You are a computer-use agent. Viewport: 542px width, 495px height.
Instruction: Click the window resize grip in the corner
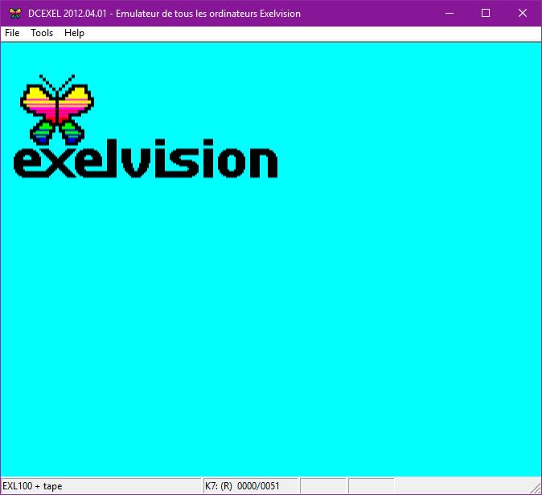tap(536, 489)
